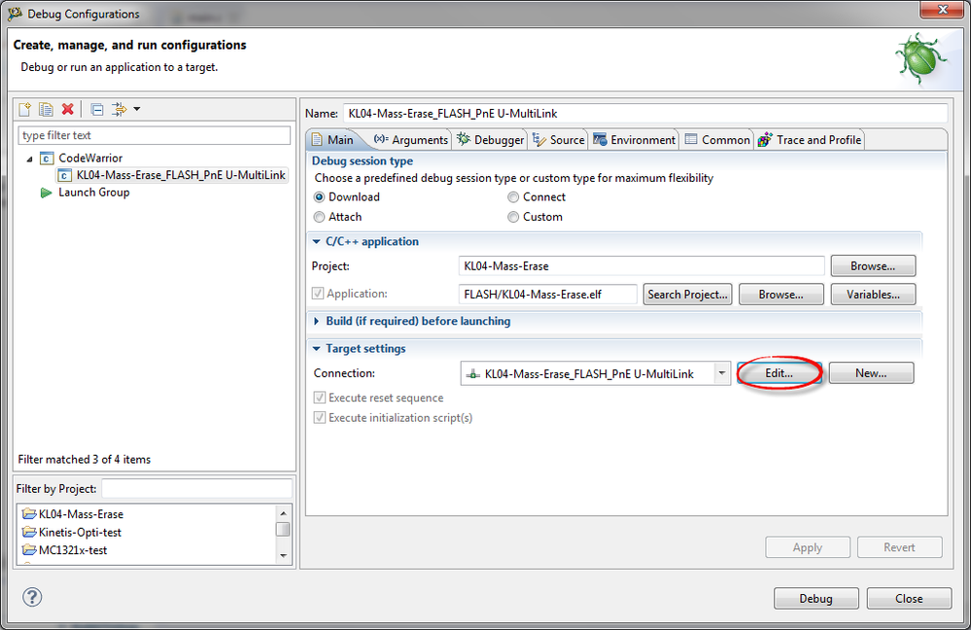Click the Project text field
The height and width of the screenshot is (630, 971).
pos(642,265)
